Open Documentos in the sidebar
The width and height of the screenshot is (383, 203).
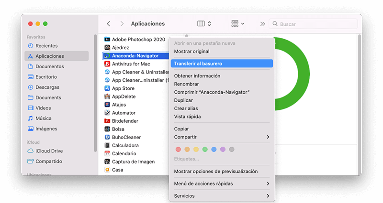[56, 66]
